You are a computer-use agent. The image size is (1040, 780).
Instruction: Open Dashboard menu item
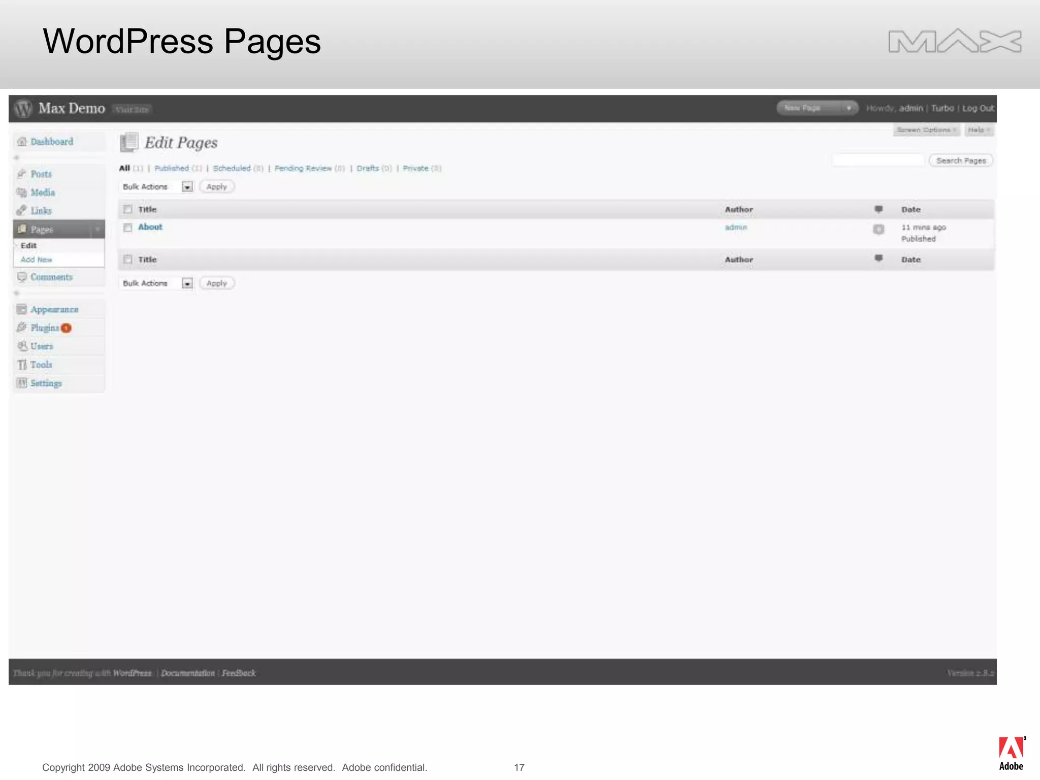[52, 142]
